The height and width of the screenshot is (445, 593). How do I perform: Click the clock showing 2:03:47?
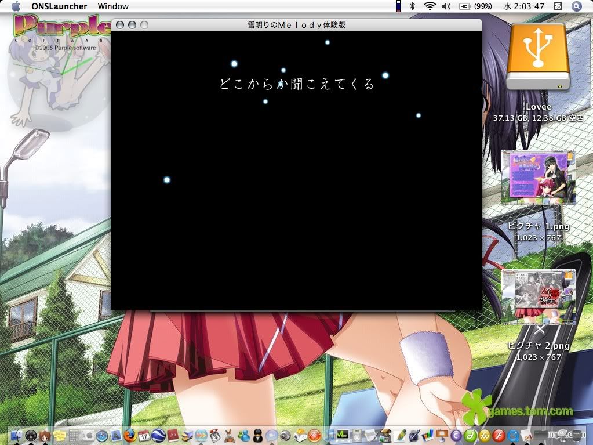tap(524, 6)
